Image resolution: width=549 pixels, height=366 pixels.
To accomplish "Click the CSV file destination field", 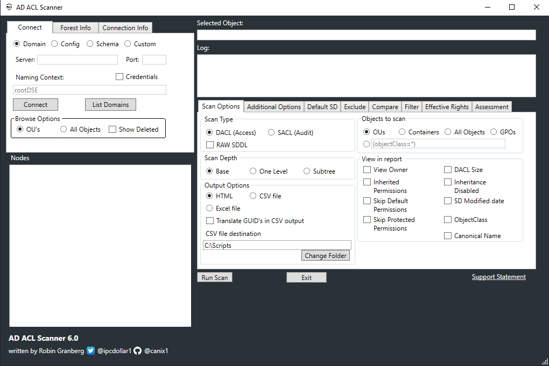I will click(277, 245).
